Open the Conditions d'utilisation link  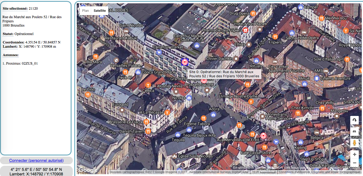[294, 172]
